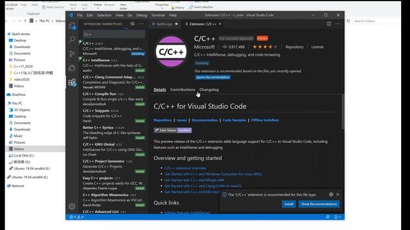Viewport: 410px width, 230px height.
Task: Open the Search view in activity bar
Action: [x=72, y=40]
